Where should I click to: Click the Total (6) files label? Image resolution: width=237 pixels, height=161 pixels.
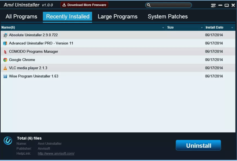click(29, 138)
